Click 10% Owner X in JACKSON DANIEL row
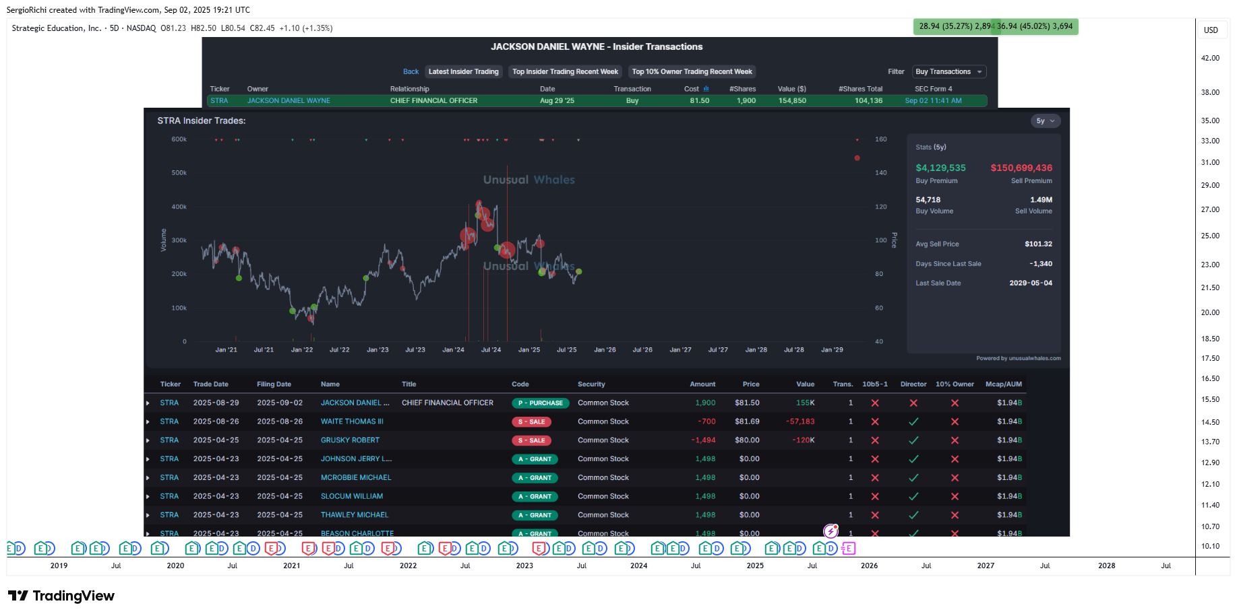The height and width of the screenshot is (616, 1237). 955,403
